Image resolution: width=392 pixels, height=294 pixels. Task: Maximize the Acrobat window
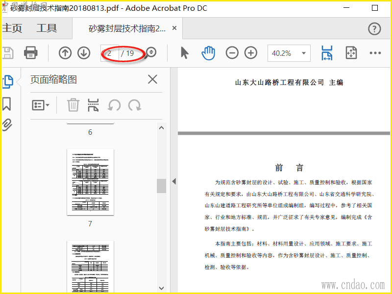(375, 8)
